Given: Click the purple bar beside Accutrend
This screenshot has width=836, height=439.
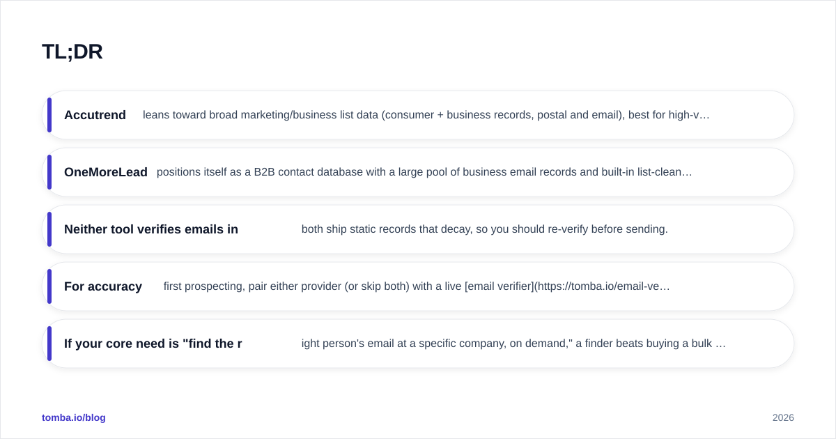Looking at the screenshot, I should click(x=49, y=115).
